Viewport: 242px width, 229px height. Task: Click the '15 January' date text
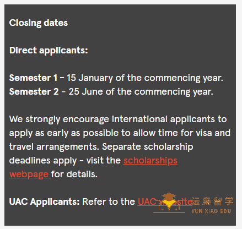coord(90,78)
